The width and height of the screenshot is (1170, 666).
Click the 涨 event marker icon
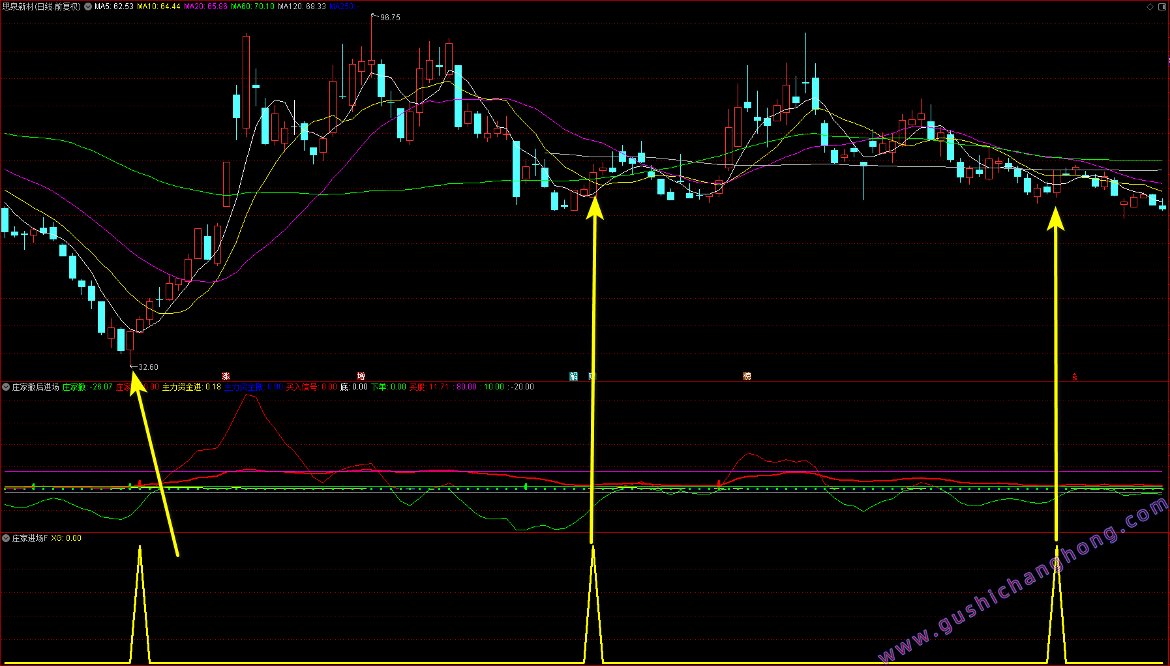pyautogui.click(x=226, y=376)
